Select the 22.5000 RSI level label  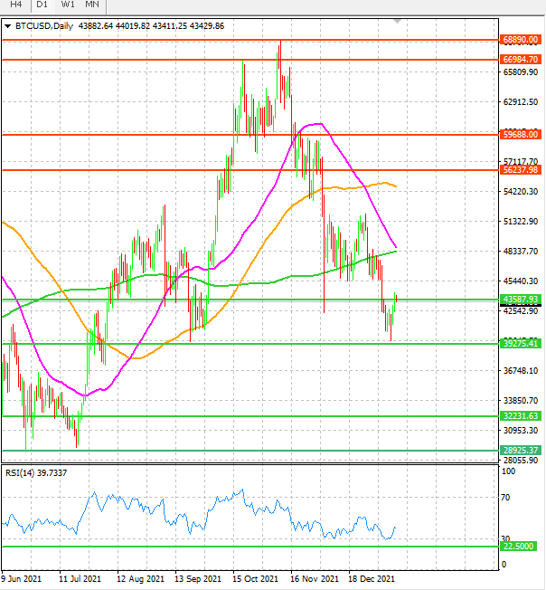tap(519, 546)
